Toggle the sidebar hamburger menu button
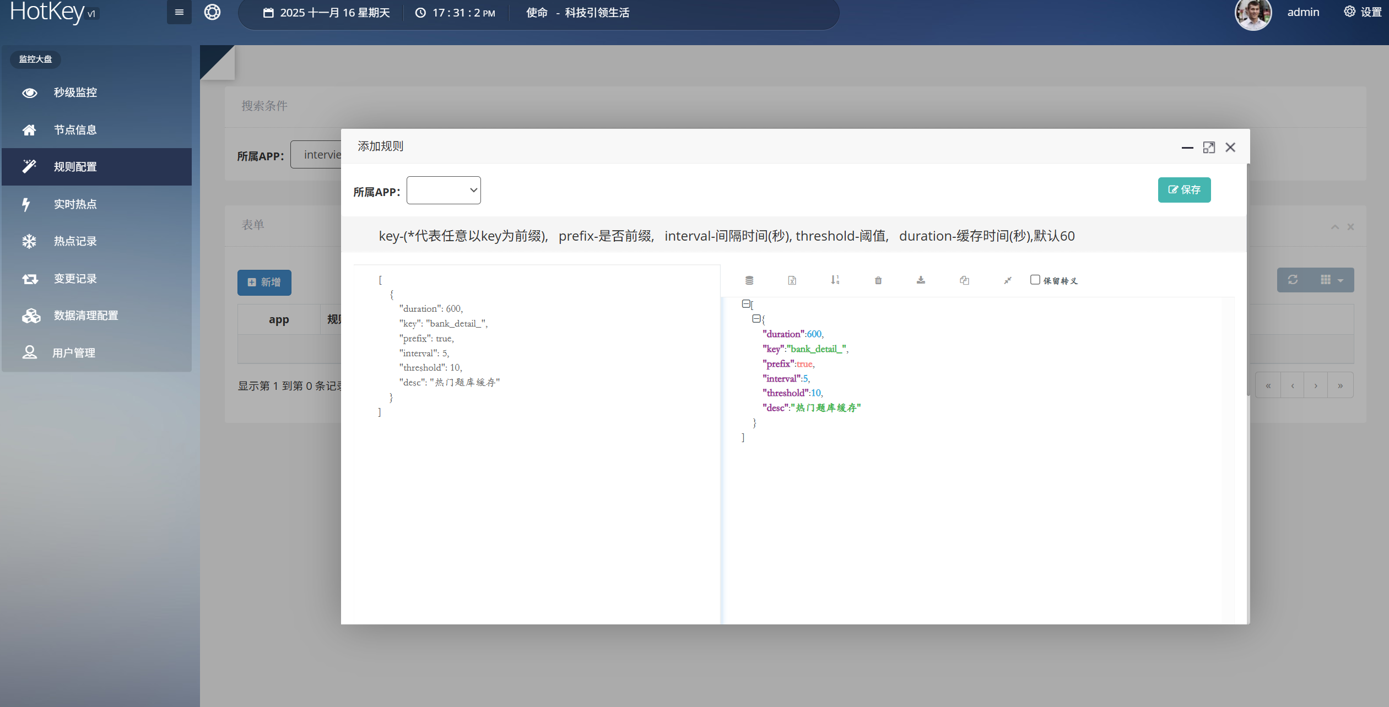 179,12
